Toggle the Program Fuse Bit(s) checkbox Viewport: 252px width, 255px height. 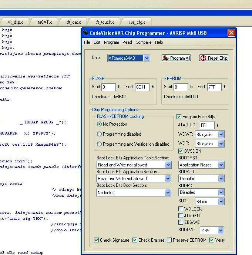coord(179,116)
